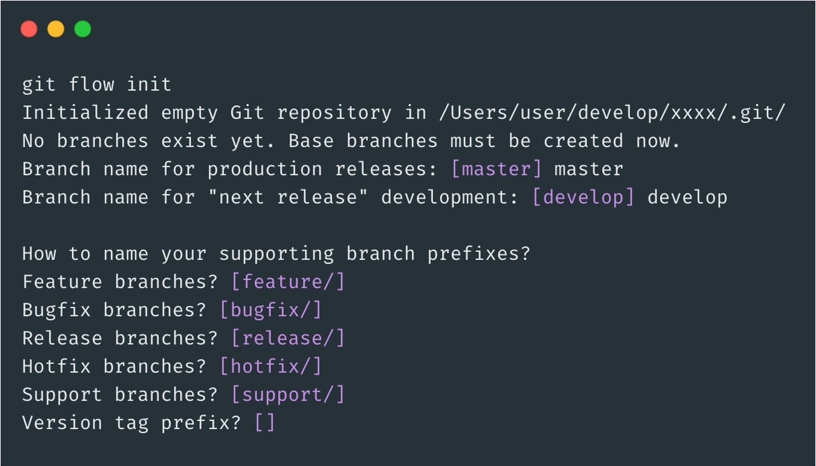Viewport: 816px width, 466px height.
Task: Click the repository path /Users/user/develop/xxxx/.git/
Action: 612,113
